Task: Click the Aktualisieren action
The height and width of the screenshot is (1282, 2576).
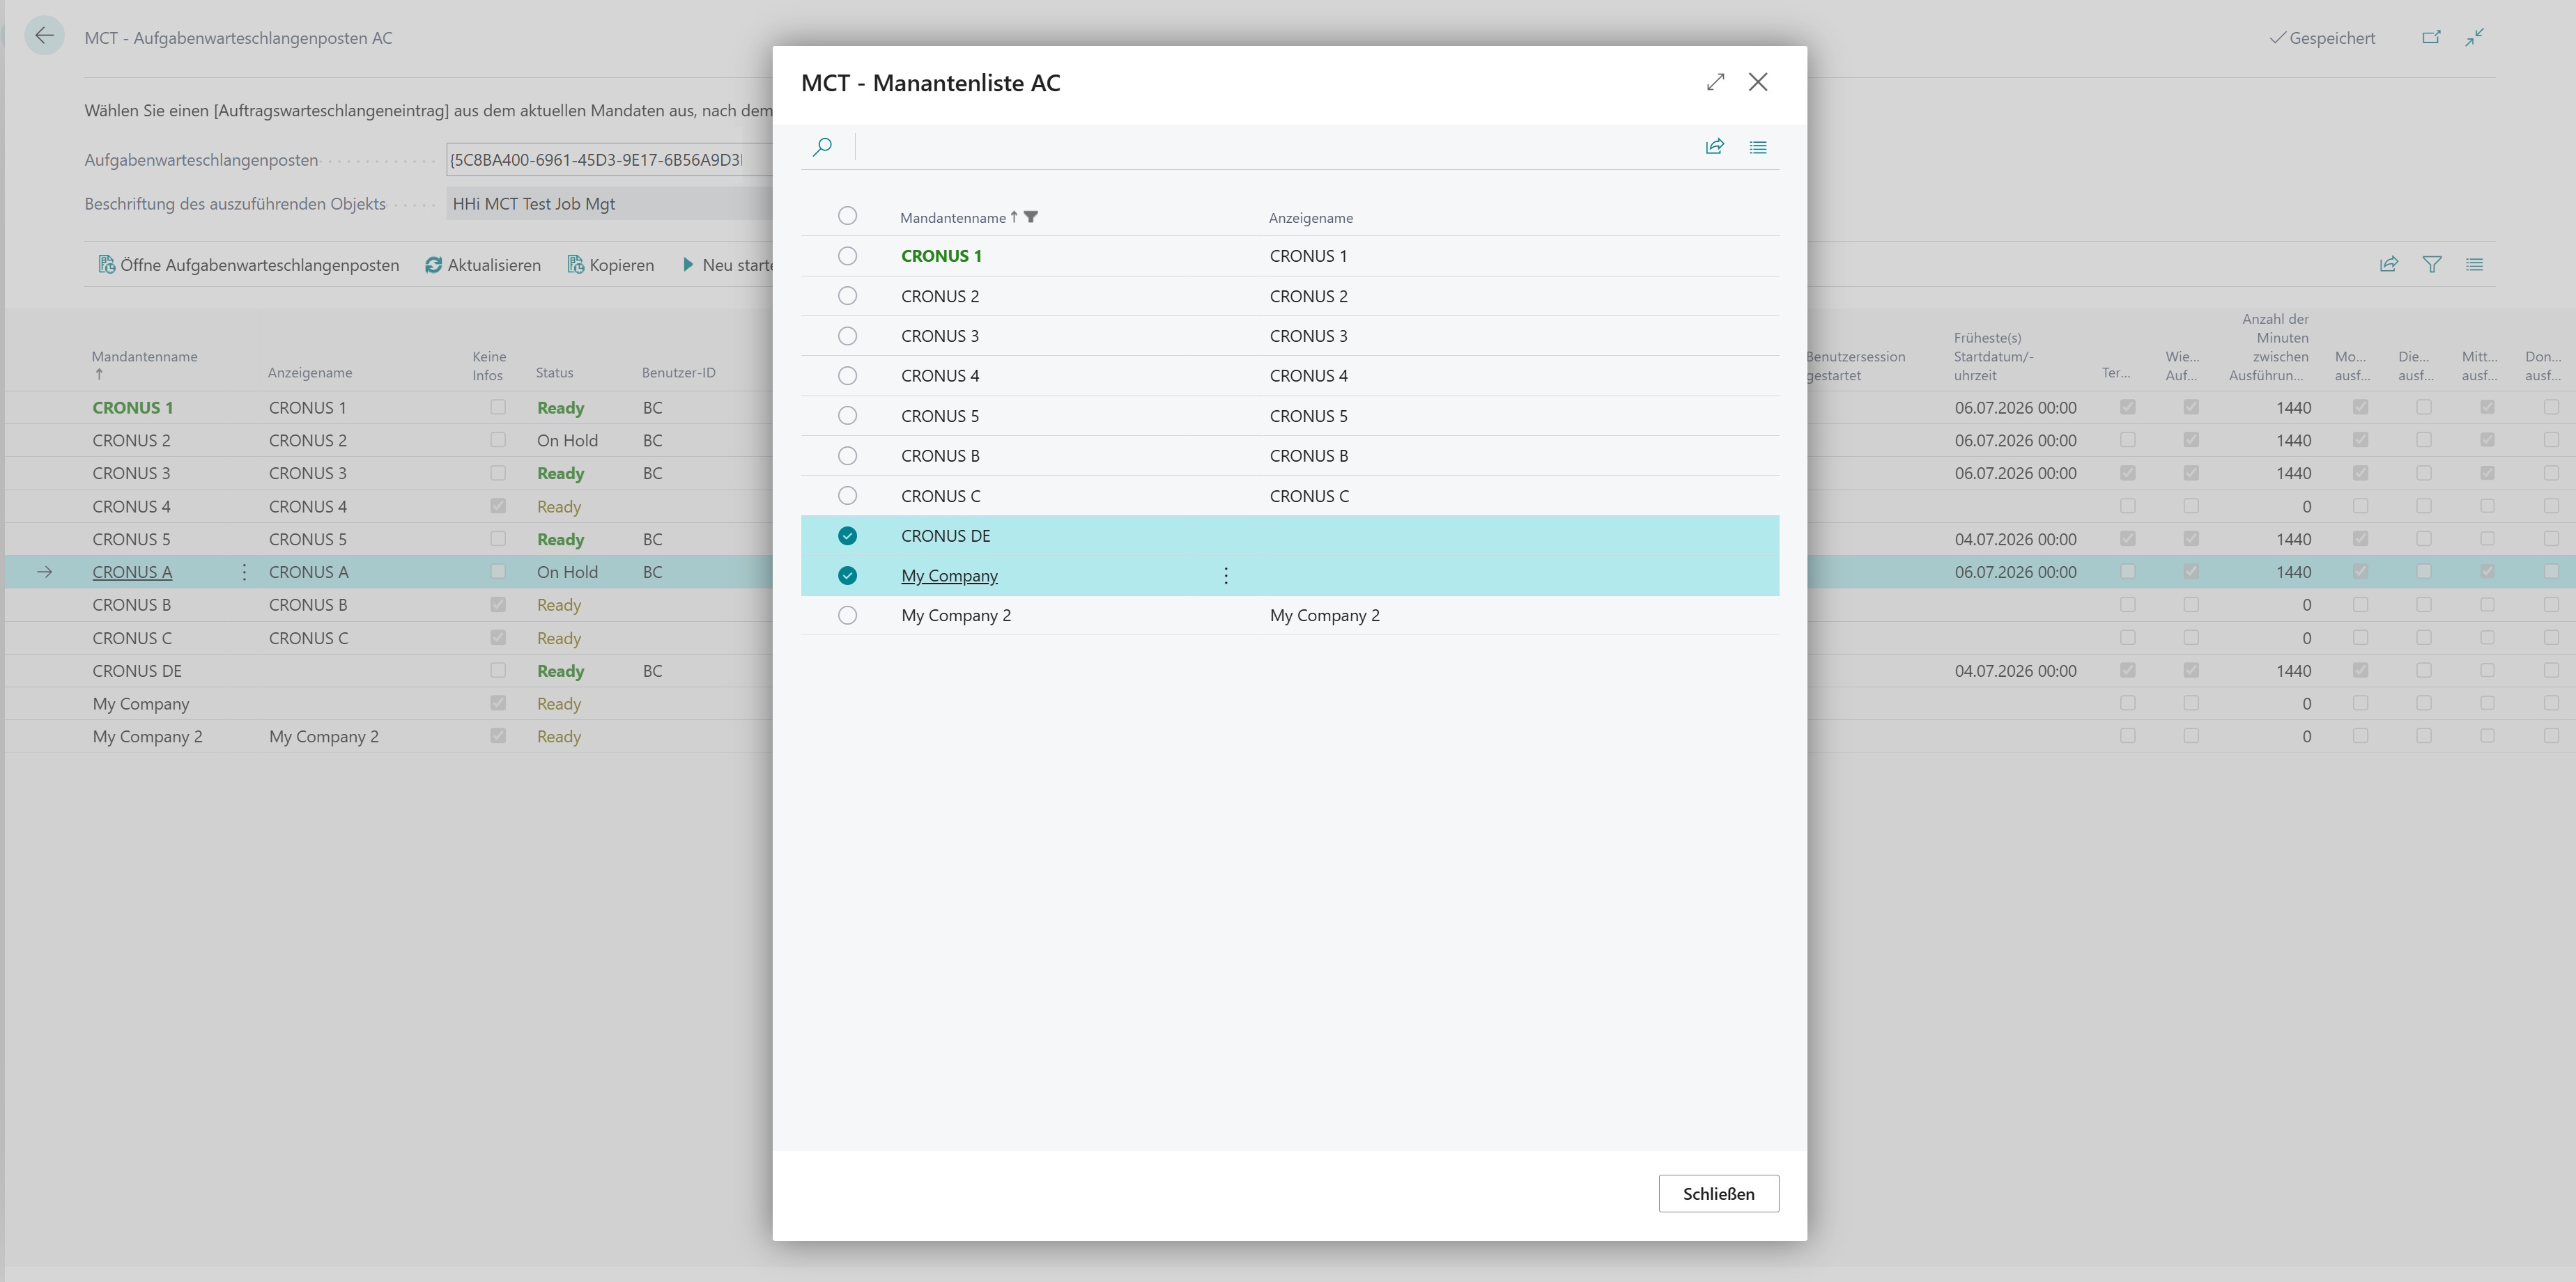Action: pos(483,265)
